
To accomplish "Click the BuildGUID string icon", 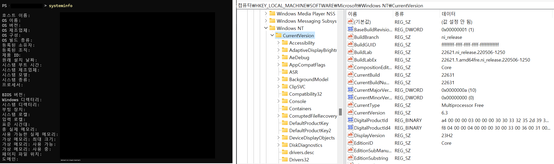I will coord(350,44).
